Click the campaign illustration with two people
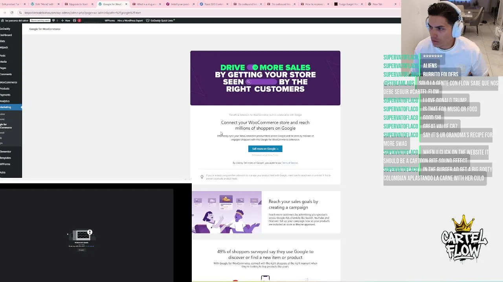Screen dimensions: 503x282 (x=227, y=212)
